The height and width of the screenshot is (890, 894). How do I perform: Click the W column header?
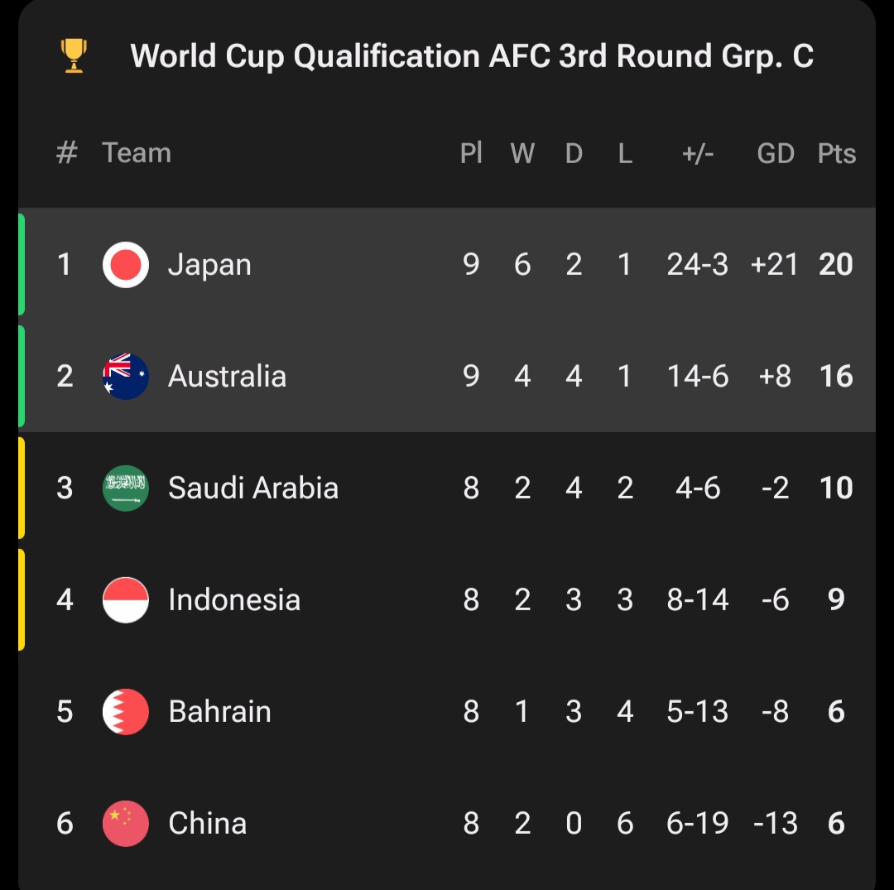point(522,153)
